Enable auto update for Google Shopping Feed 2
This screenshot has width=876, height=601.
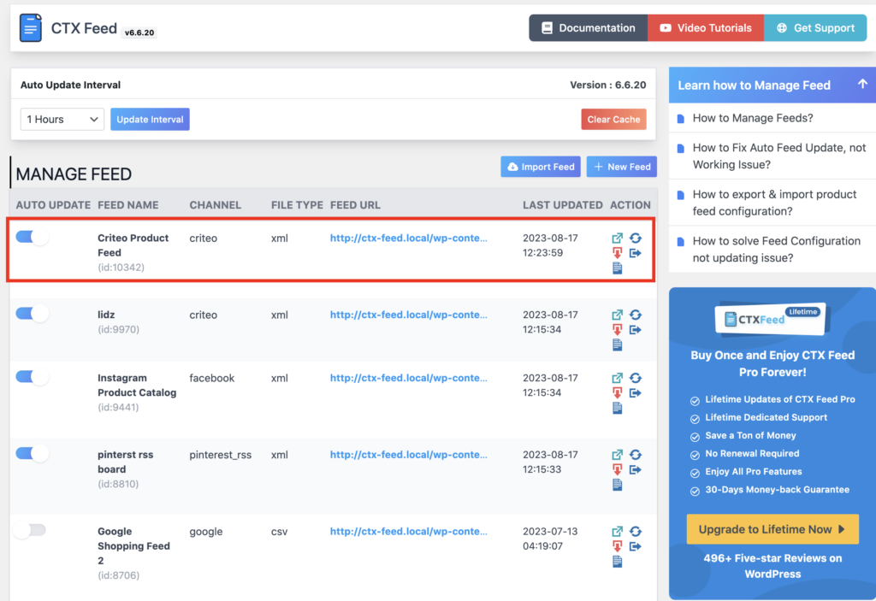(x=30, y=529)
